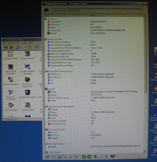Click the first toolbar icon in the Sandra main window

point(5,48)
